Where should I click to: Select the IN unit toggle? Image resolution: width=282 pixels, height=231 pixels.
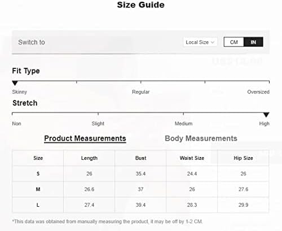[x=253, y=42]
